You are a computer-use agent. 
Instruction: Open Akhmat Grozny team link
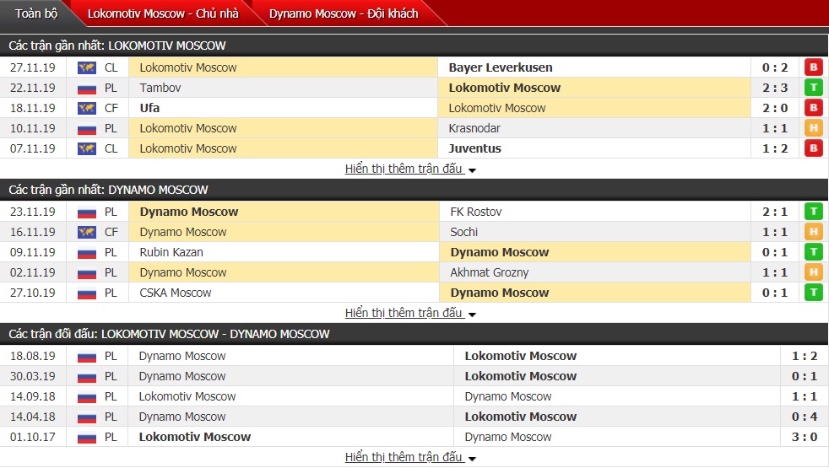[489, 272]
